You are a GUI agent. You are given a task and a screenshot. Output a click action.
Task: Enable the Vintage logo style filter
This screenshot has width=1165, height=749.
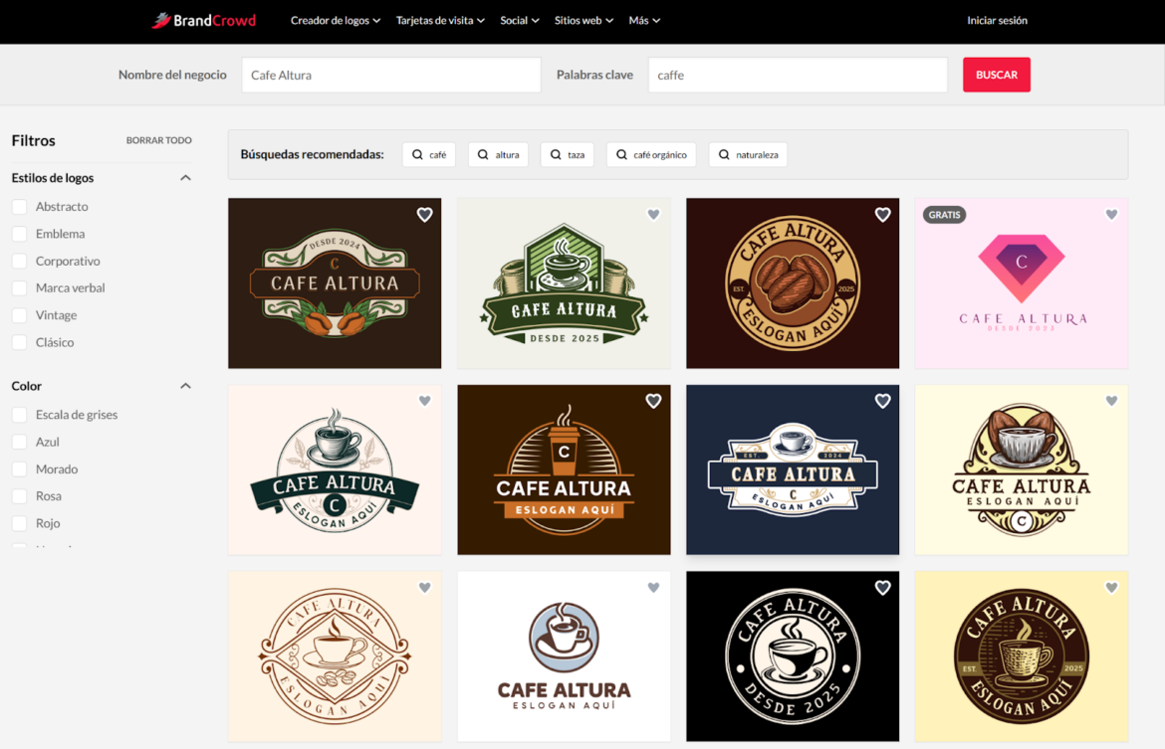17,314
